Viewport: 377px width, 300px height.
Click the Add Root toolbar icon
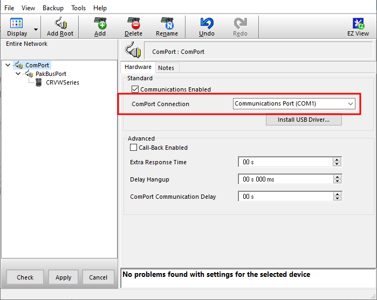click(x=60, y=24)
